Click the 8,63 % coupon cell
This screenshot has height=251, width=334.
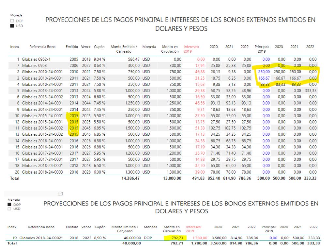pyautogui.click(x=99, y=65)
